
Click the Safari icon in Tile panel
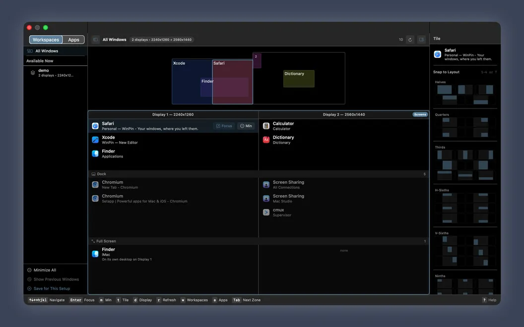438,54
